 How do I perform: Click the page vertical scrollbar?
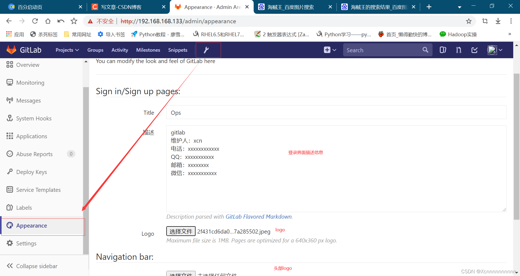click(516, 146)
